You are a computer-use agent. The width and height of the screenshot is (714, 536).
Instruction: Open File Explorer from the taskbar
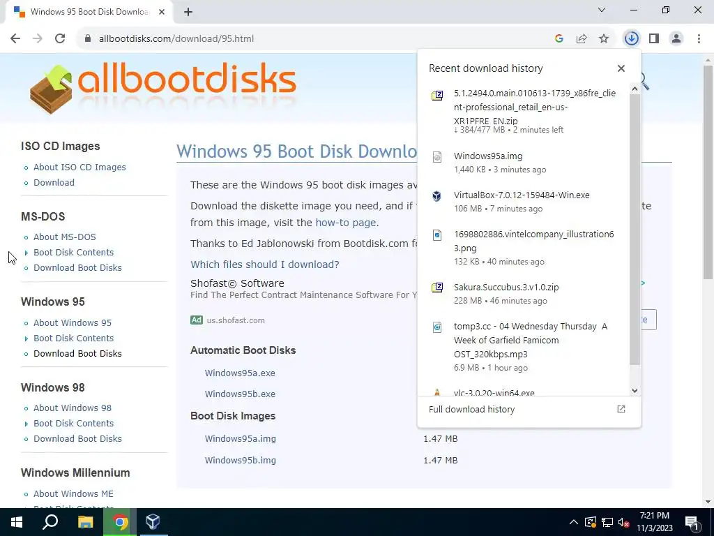(85, 522)
